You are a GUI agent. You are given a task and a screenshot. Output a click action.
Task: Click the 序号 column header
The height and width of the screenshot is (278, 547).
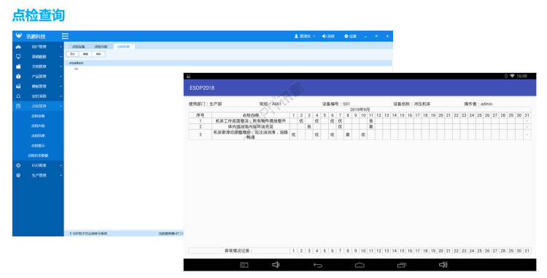[201, 115]
